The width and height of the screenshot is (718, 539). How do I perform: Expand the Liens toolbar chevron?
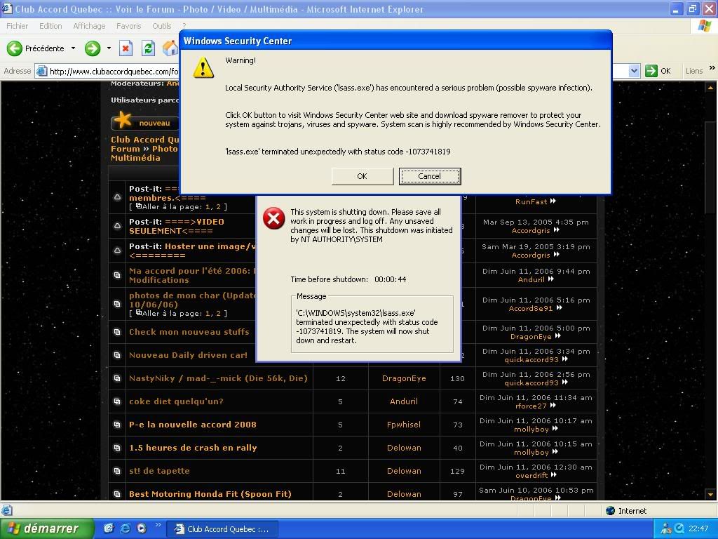coord(712,68)
